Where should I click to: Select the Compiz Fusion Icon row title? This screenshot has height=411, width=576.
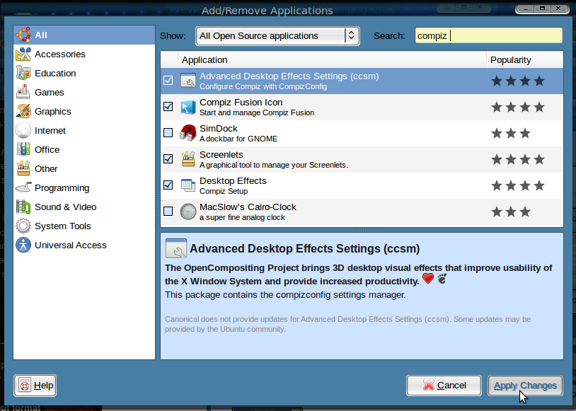(241, 102)
